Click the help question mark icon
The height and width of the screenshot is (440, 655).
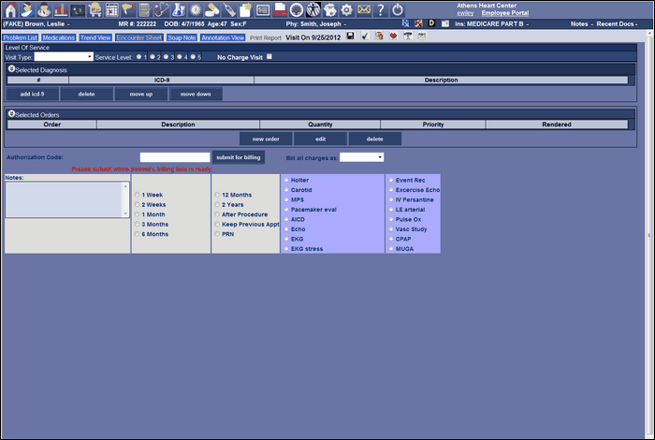tap(381, 9)
